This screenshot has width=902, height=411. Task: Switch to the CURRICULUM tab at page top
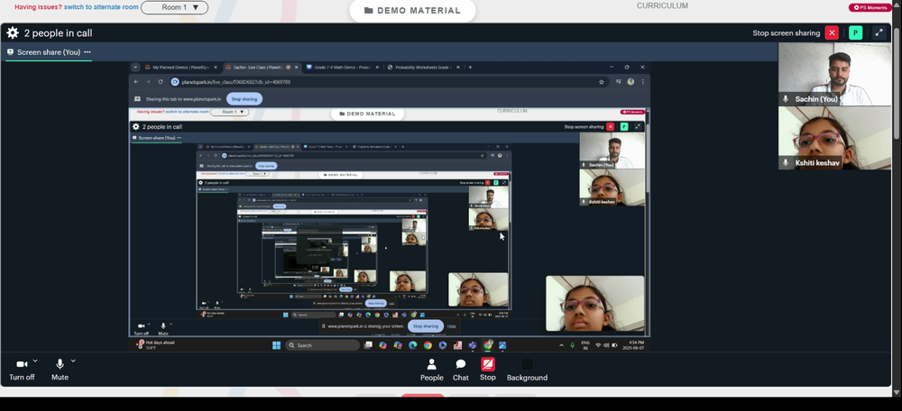662,5
